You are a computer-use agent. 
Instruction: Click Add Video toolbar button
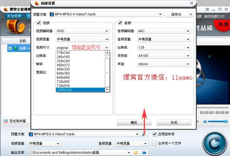(14, 16)
